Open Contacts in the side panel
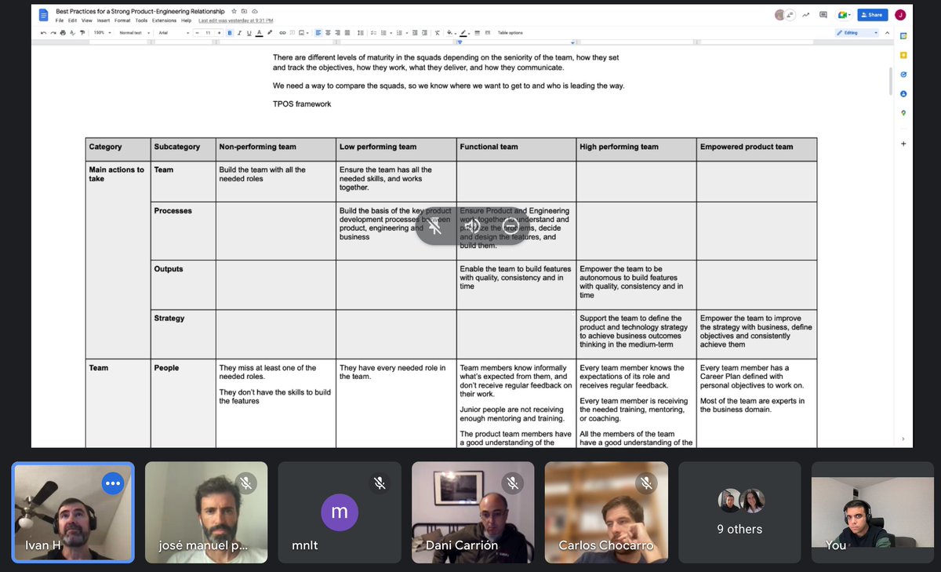 point(903,93)
